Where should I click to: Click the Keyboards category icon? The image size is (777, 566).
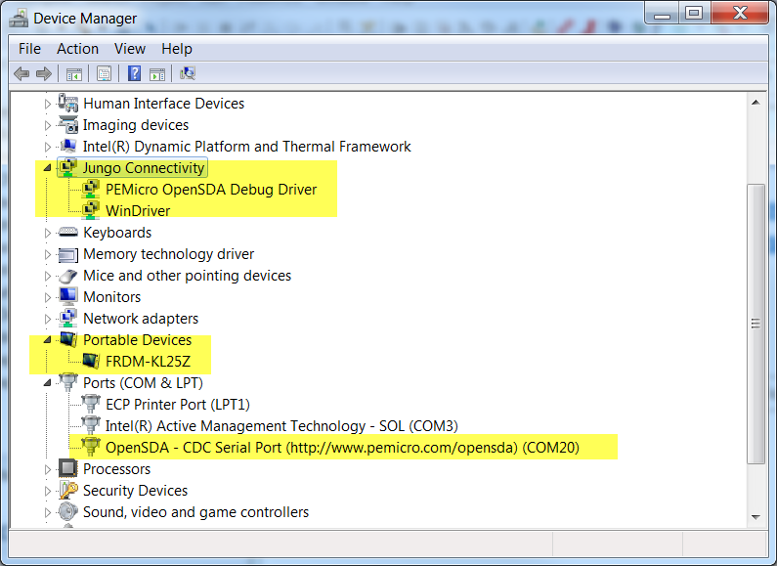67,232
